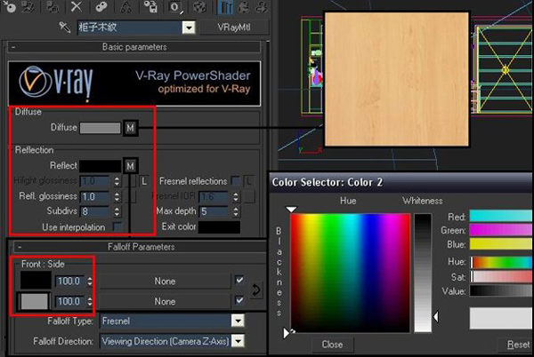Pick a color in the Hue/Blackness field

click(350, 273)
